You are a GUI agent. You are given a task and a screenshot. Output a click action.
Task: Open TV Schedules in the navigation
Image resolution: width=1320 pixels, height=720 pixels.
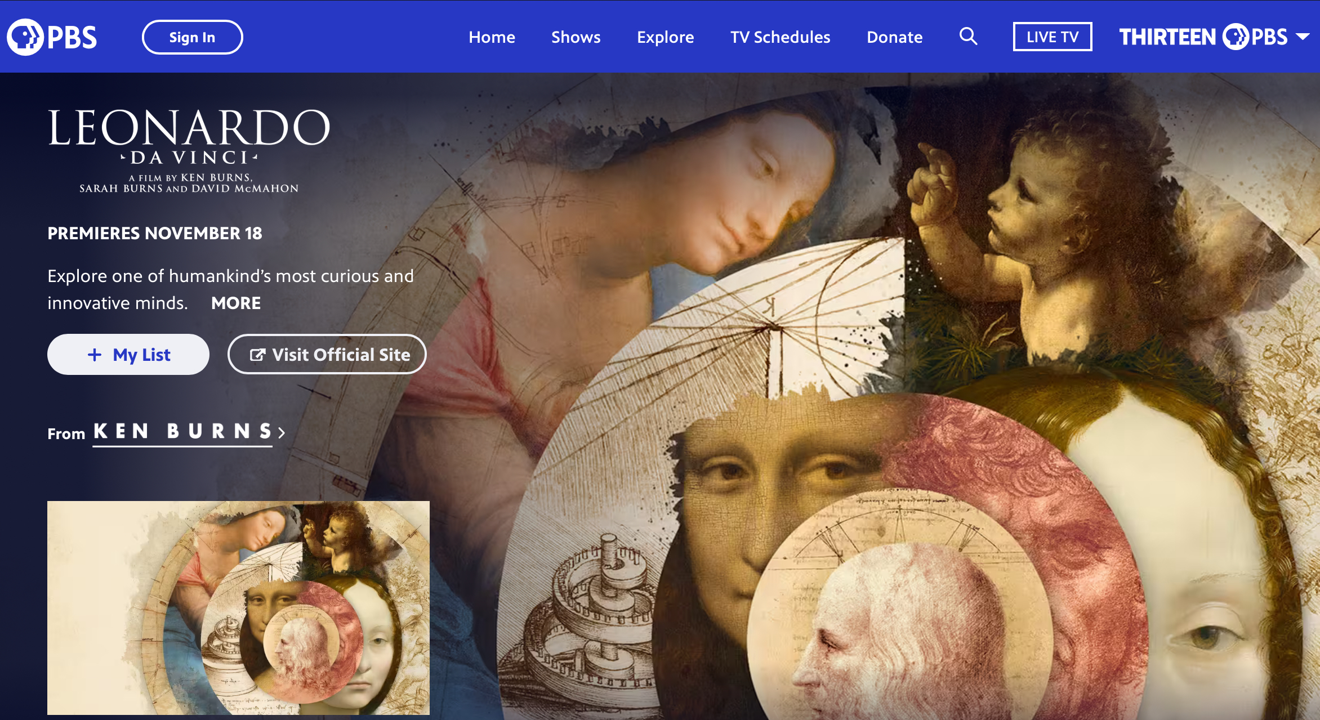(x=780, y=37)
